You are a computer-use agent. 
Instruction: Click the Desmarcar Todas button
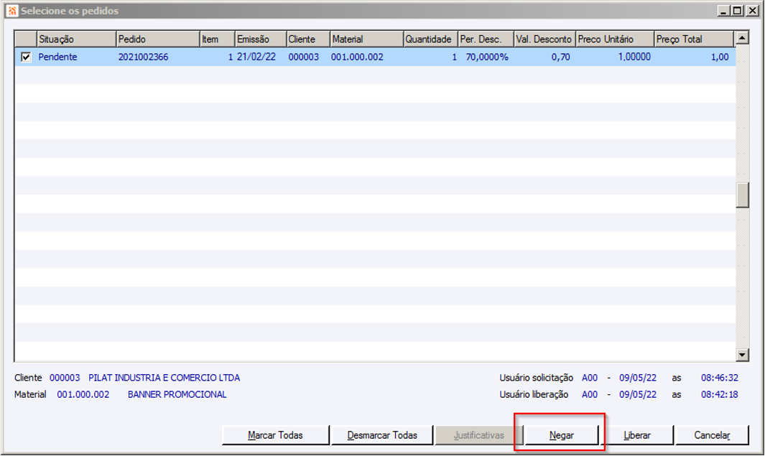tap(382, 435)
